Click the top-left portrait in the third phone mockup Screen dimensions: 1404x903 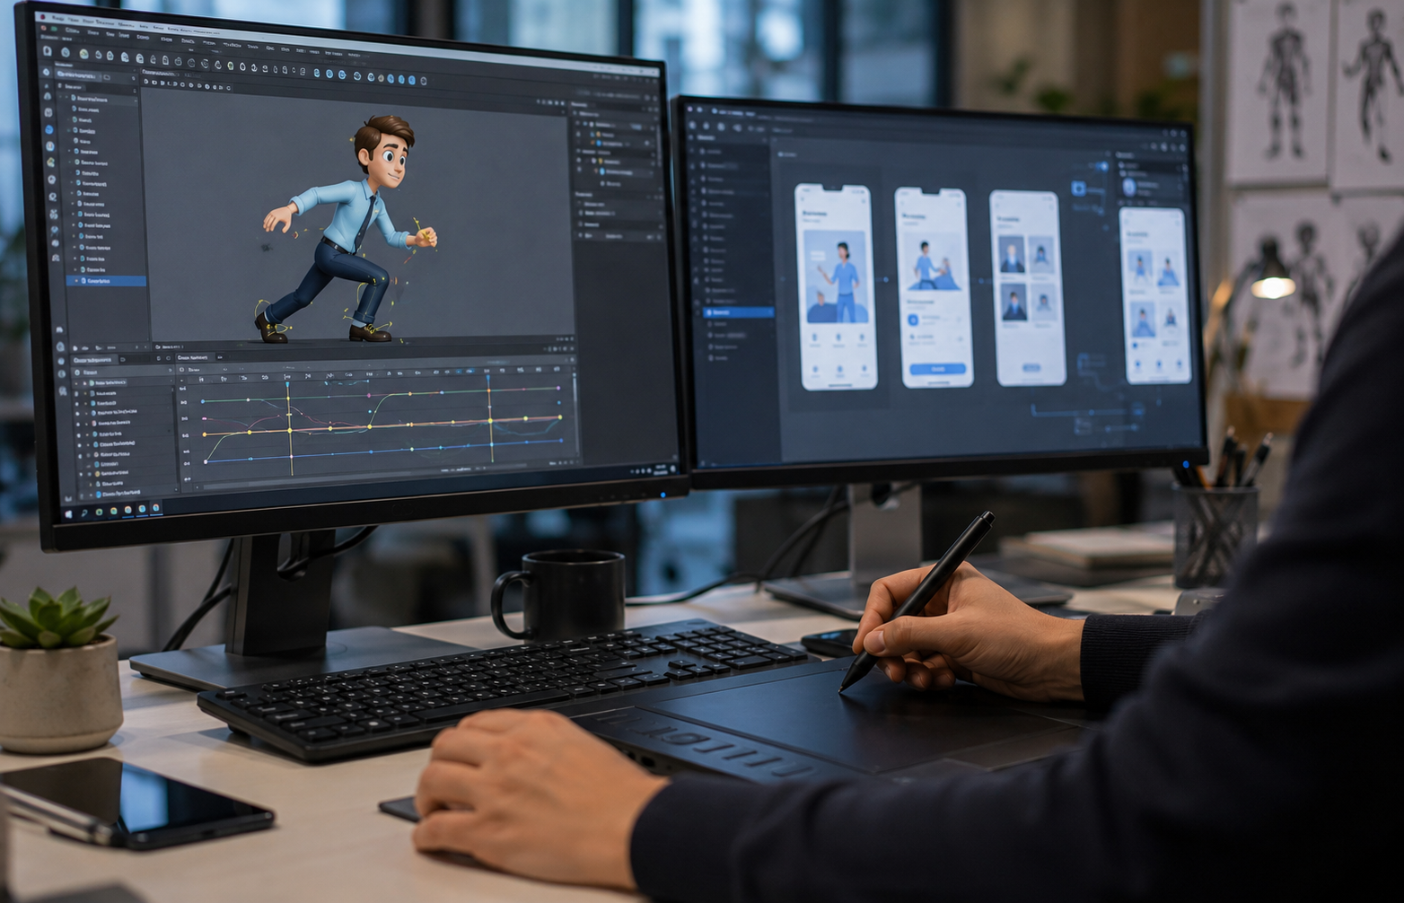[1012, 255]
